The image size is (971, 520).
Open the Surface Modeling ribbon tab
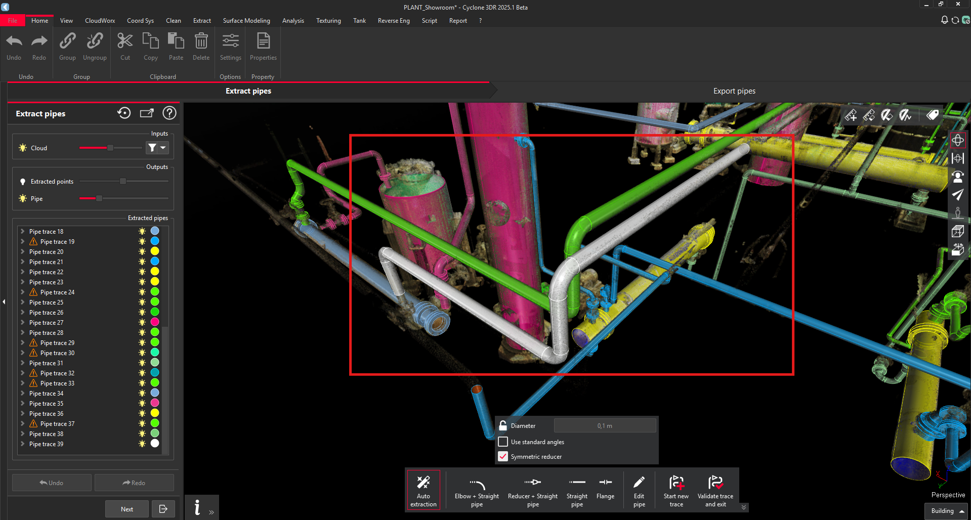(x=246, y=21)
